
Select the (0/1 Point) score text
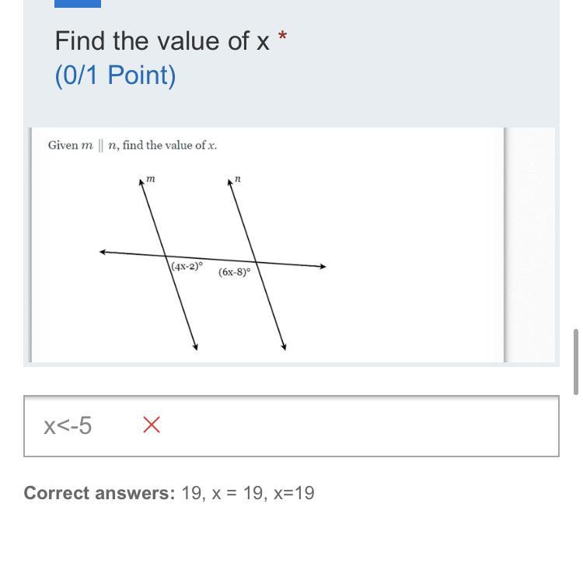pyautogui.click(x=115, y=75)
